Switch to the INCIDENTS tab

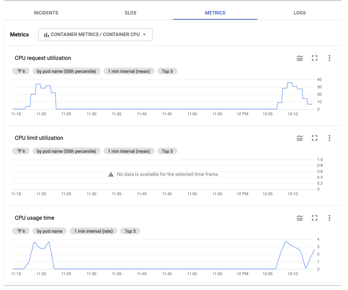tap(46, 13)
